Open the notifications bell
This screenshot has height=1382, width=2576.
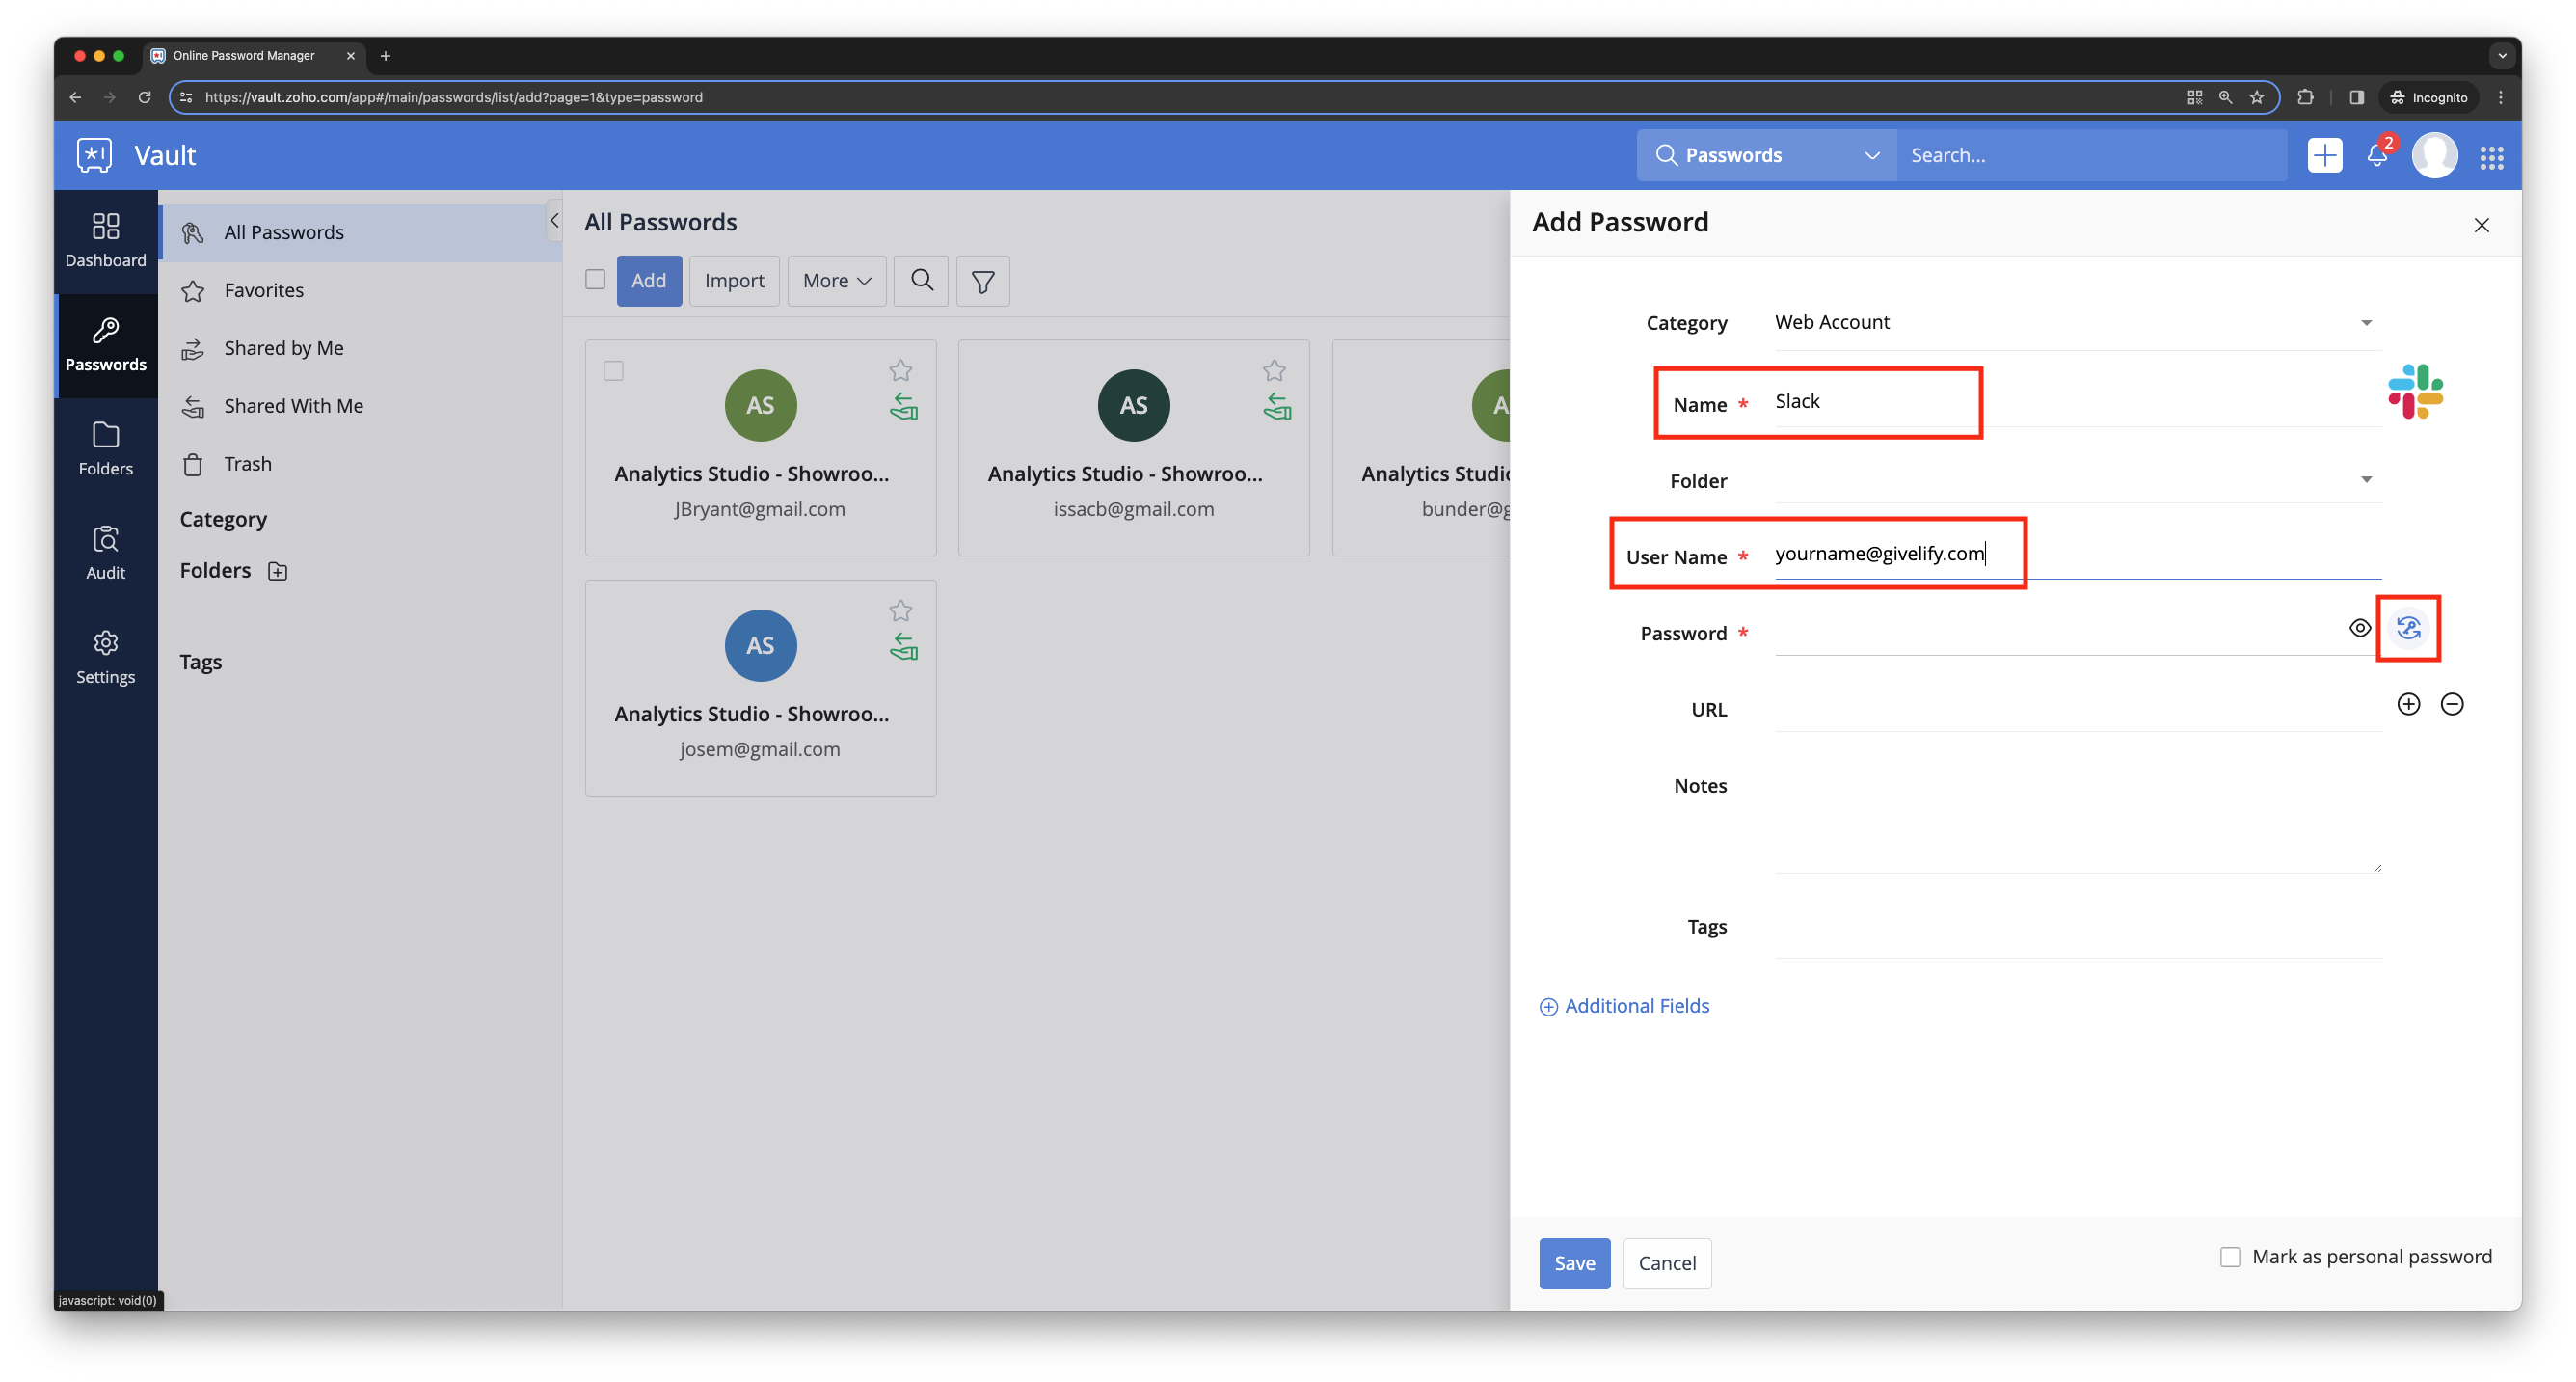pyautogui.click(x=2376, y=155)
